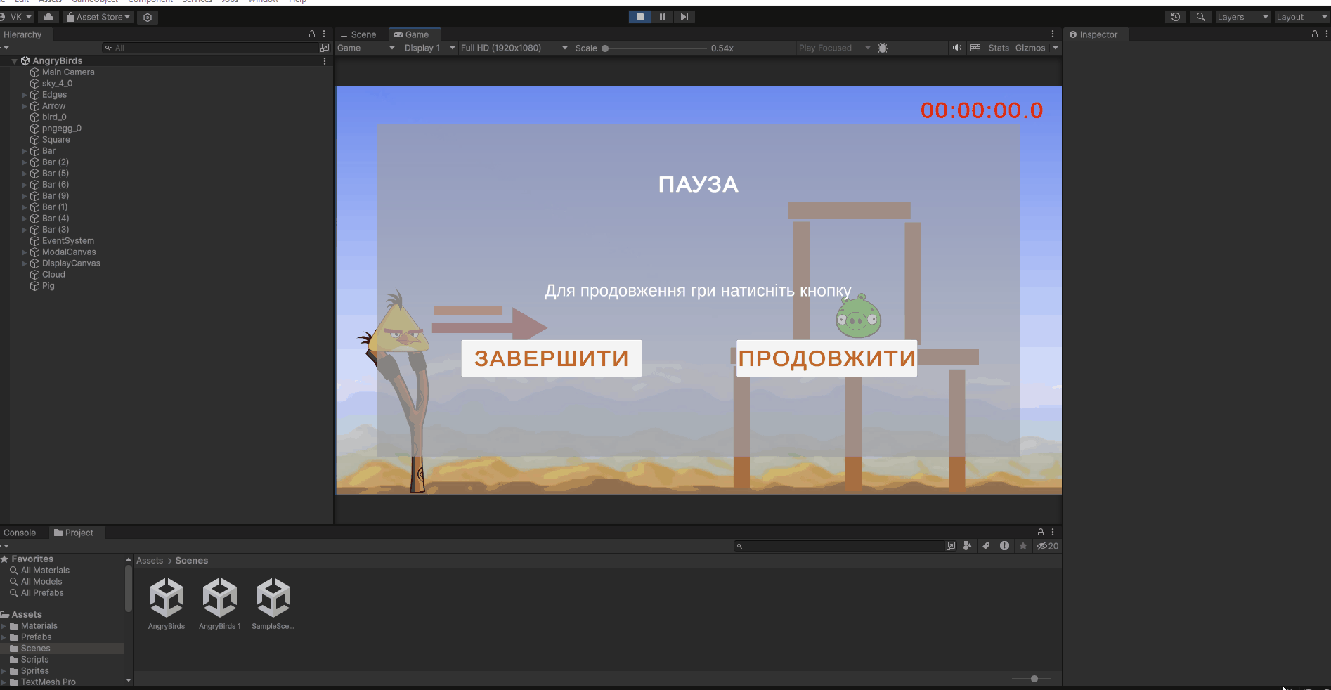
Task: Open the Game view mode dropdown
Action: click(366, 48)
